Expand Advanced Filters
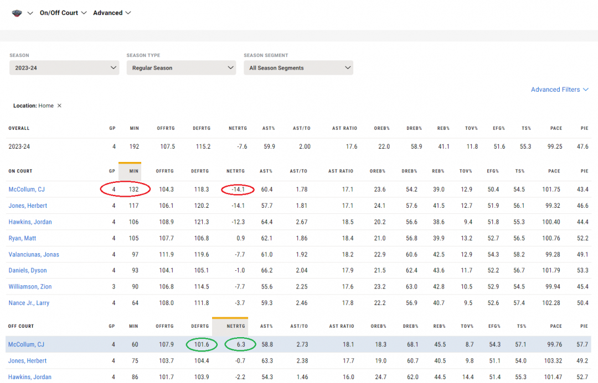This screenshot has width=598, height=383. pyautogui.click(x=559, y=90)
